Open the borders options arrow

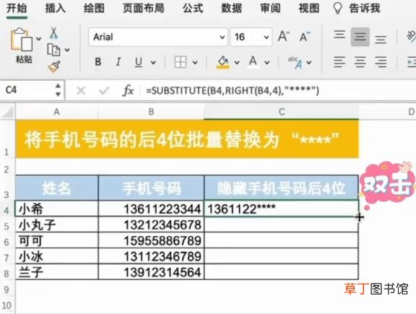tap(195, 63)
